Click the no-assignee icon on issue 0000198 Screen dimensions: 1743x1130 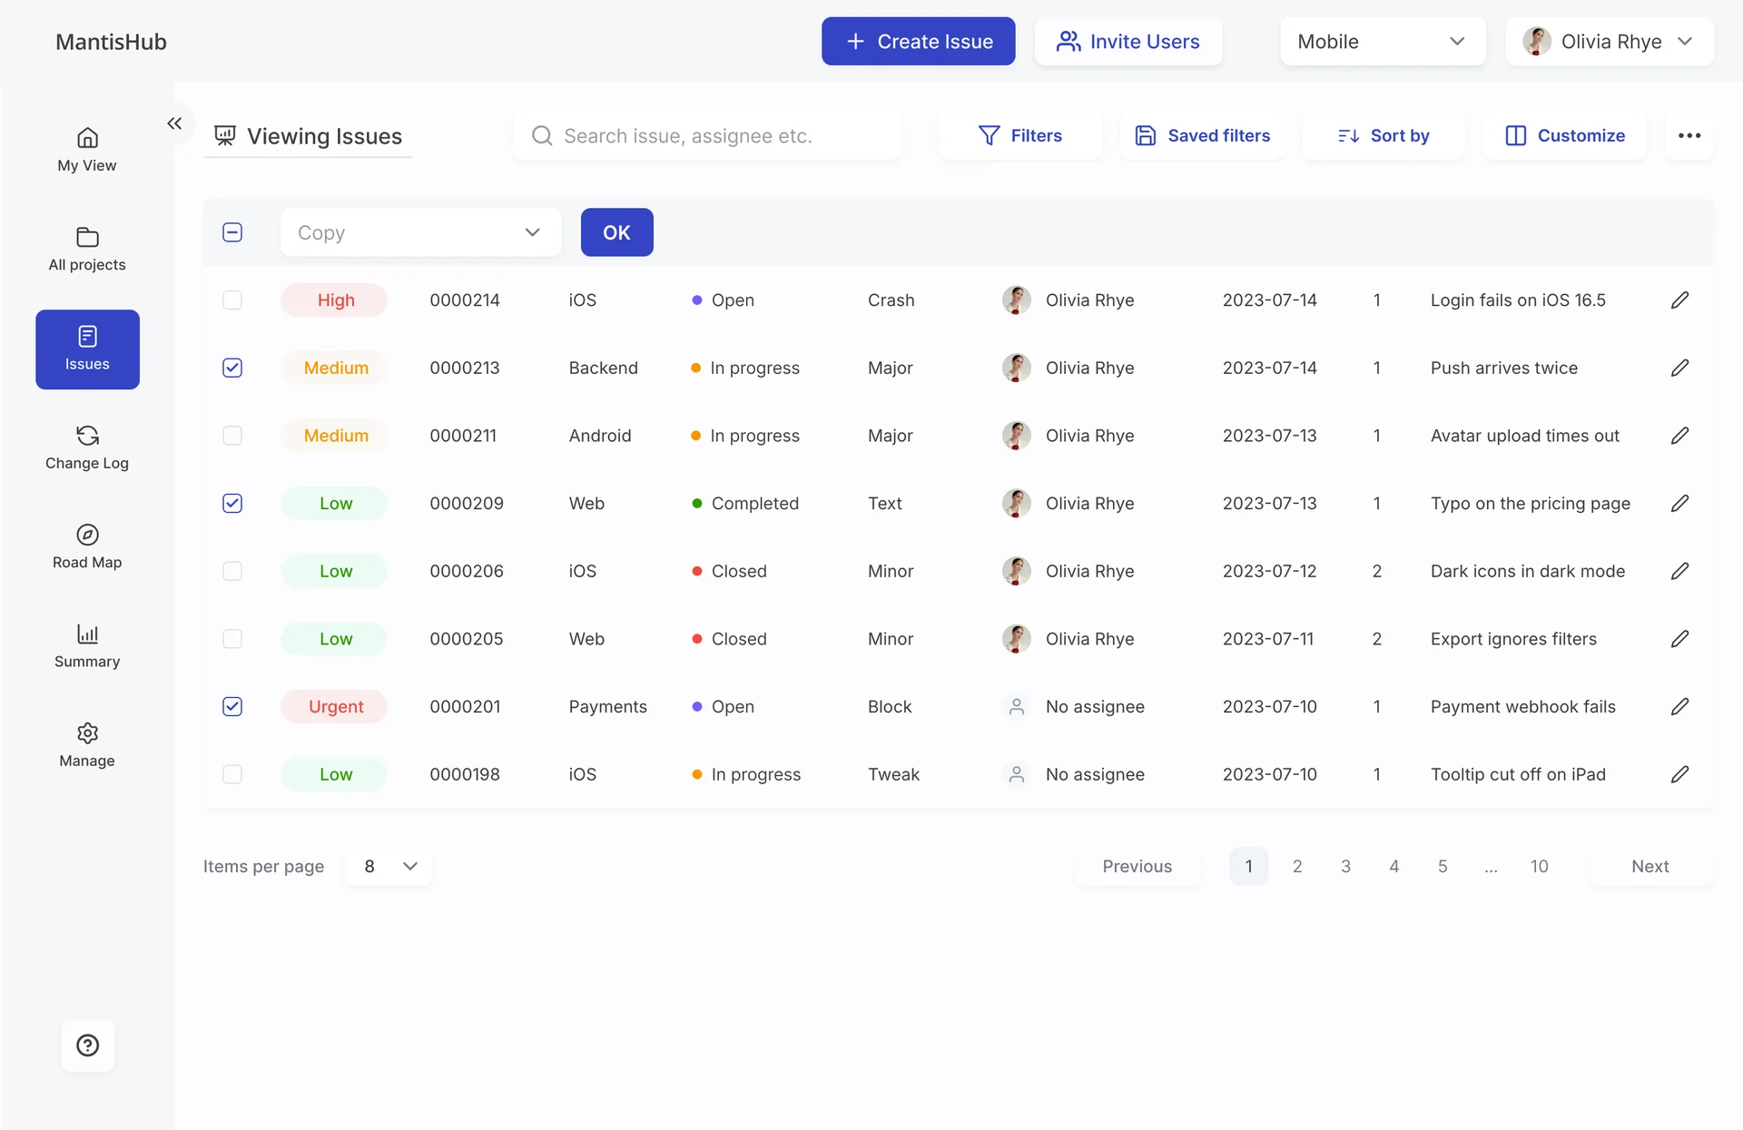[1016, 774]
